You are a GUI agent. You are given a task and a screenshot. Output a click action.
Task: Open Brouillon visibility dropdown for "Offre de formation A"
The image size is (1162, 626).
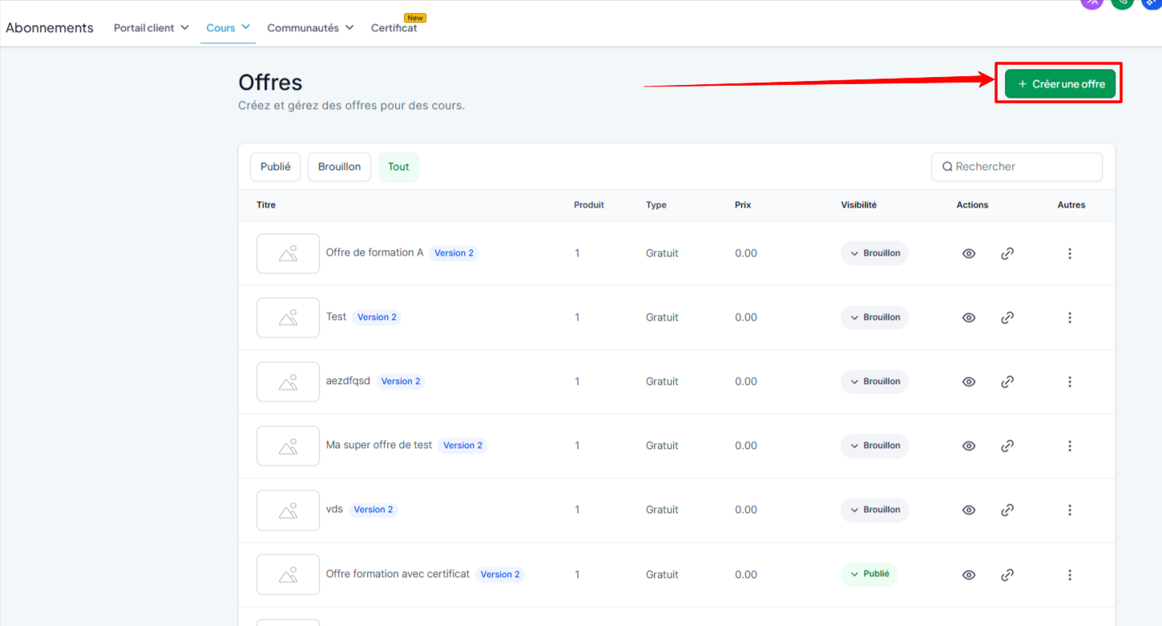pos(874,253)
